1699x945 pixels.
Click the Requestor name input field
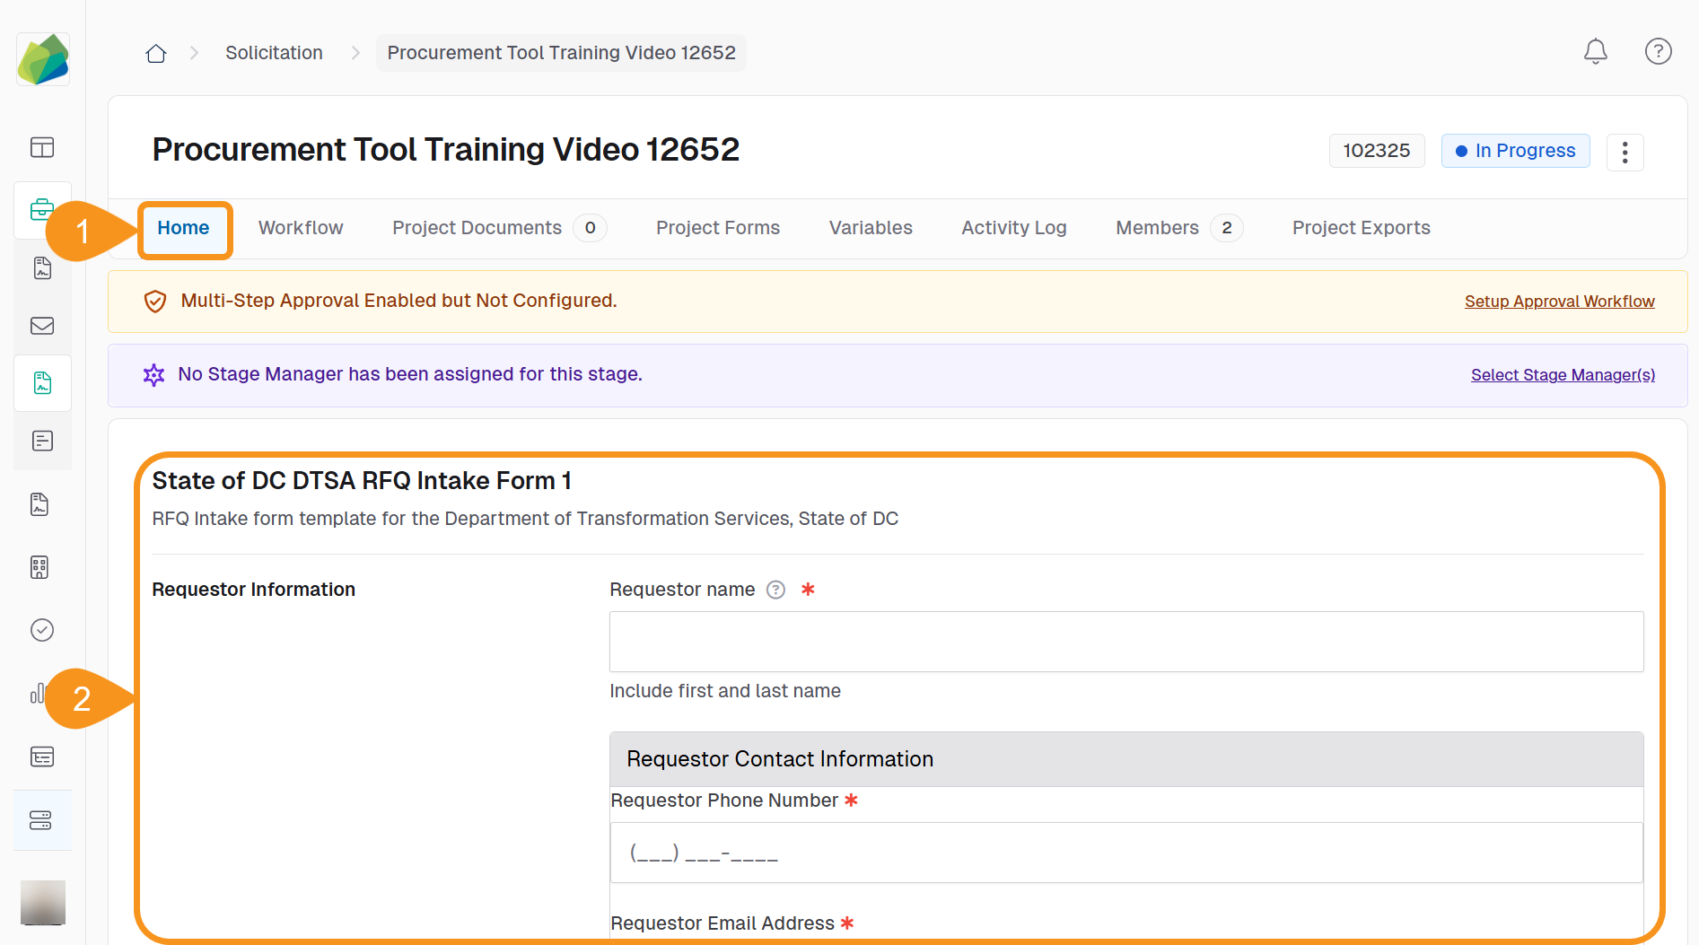[x=1125, y=642]
